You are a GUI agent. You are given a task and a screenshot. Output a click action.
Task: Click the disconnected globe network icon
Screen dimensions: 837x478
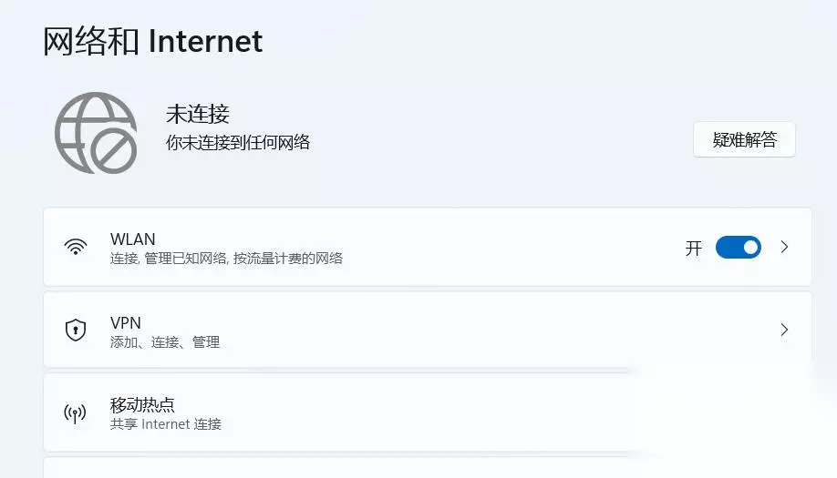pos(96,133)
